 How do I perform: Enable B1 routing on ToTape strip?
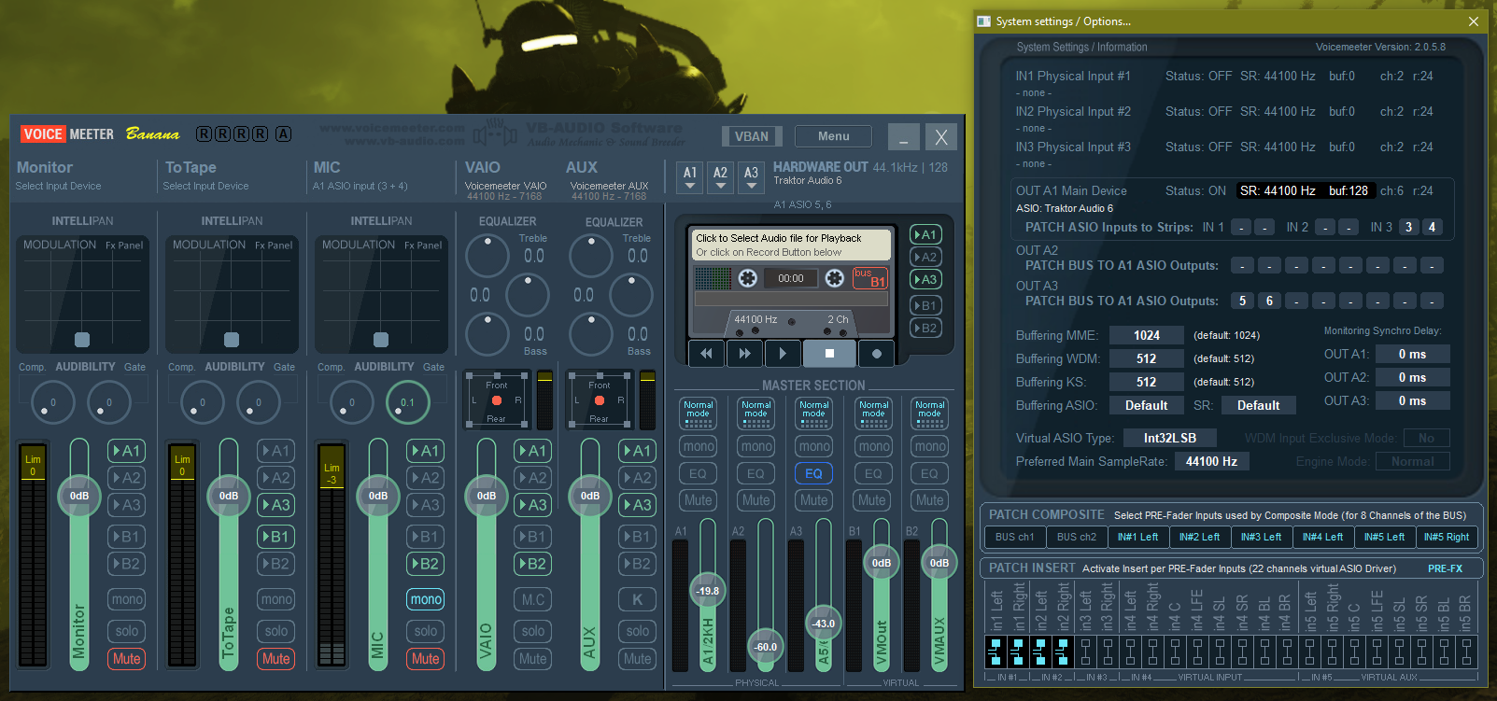point(276,537)
